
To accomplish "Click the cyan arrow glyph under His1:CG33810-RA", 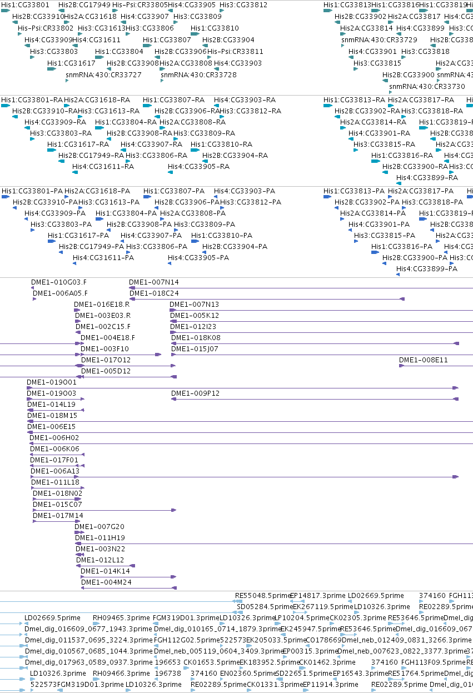I will coord(195,150).
